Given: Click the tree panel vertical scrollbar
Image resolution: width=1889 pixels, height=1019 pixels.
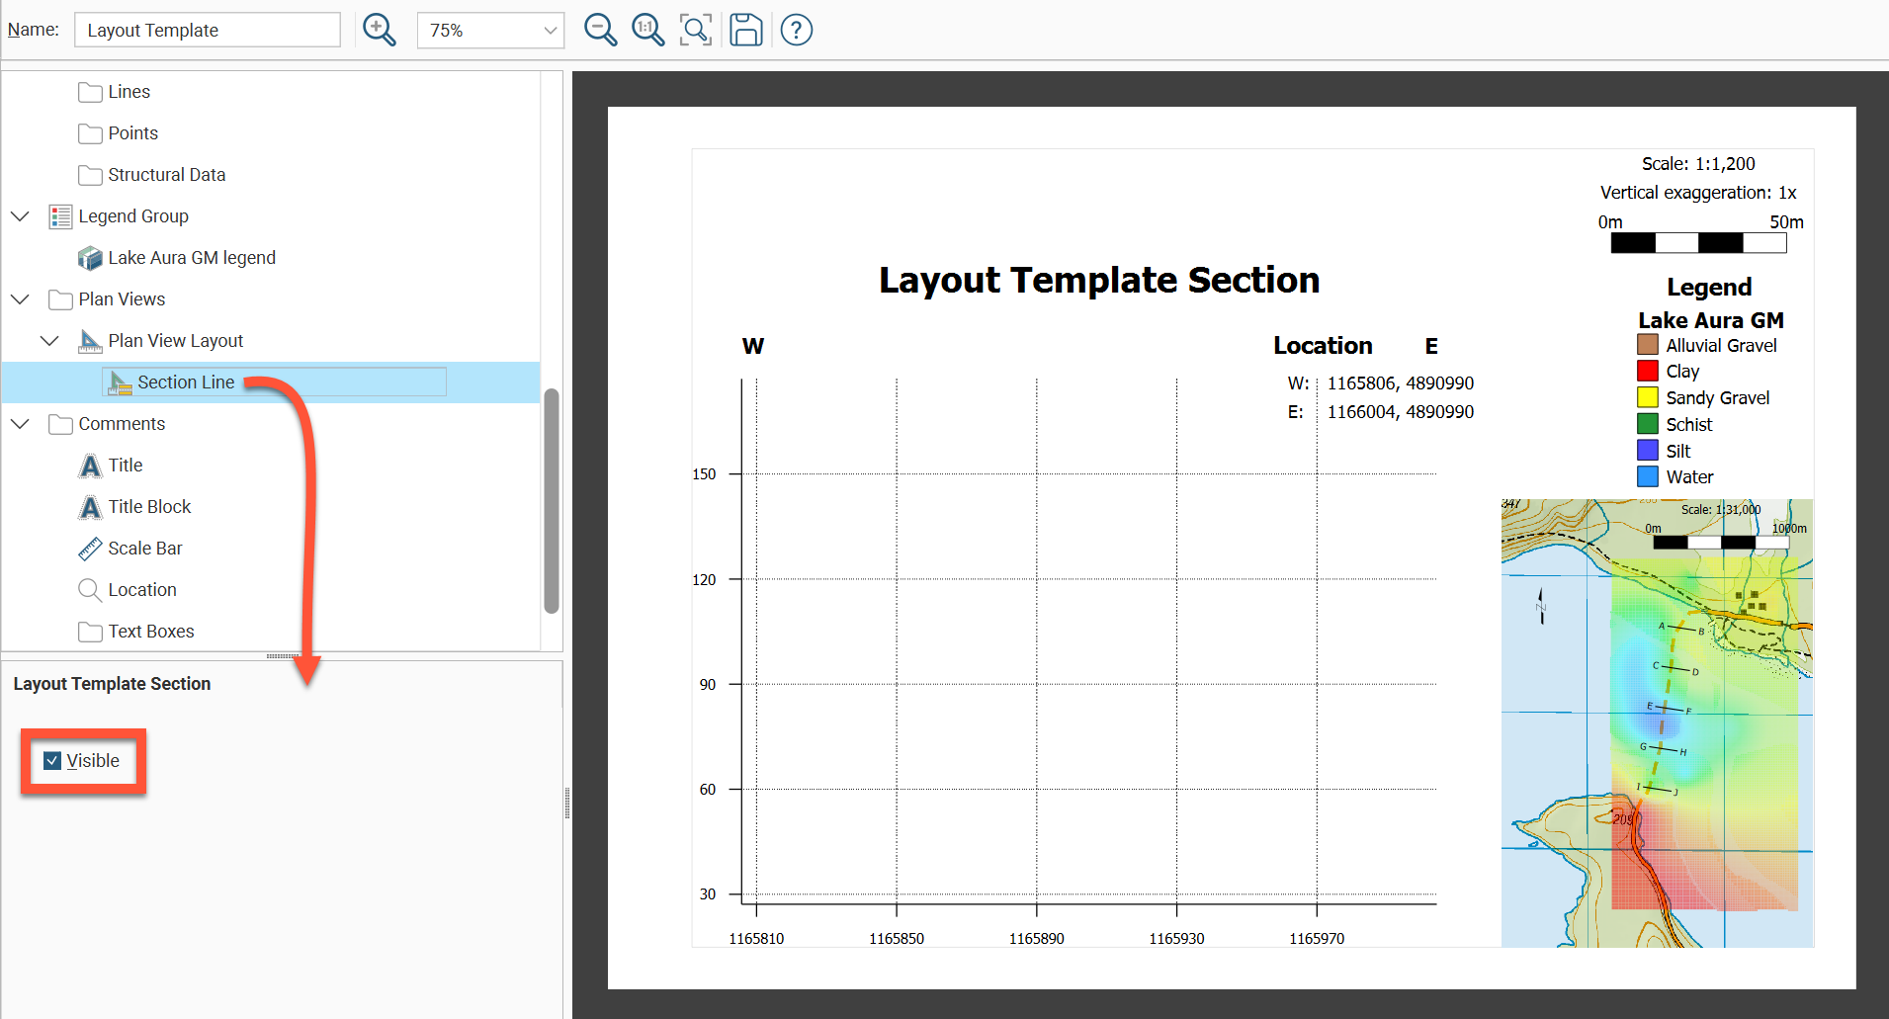Looking at the screenshot, I should pos(552,500).
